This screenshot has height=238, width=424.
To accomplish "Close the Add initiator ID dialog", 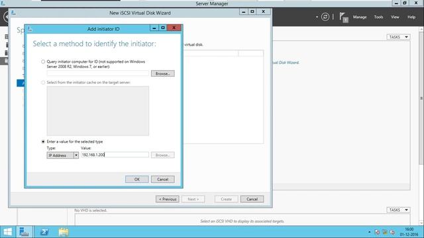I will (174, 28).
